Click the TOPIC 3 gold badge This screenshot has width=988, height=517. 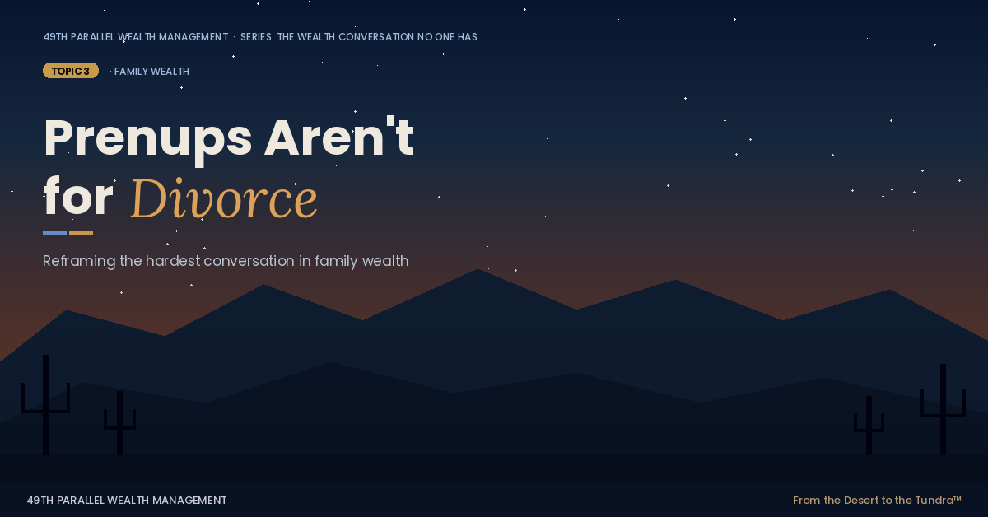point(70,71)
